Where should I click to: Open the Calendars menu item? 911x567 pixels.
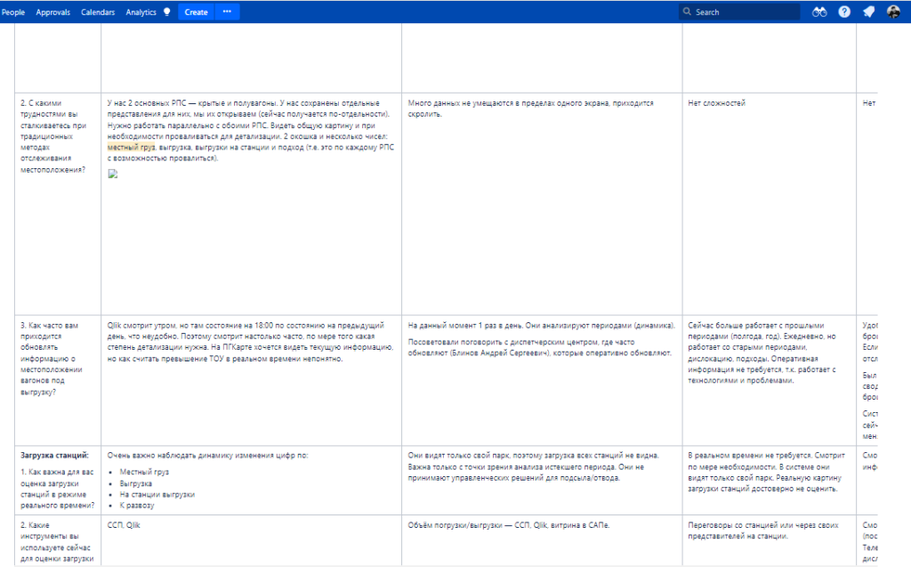pyautogui.click(x=98, y=12)
